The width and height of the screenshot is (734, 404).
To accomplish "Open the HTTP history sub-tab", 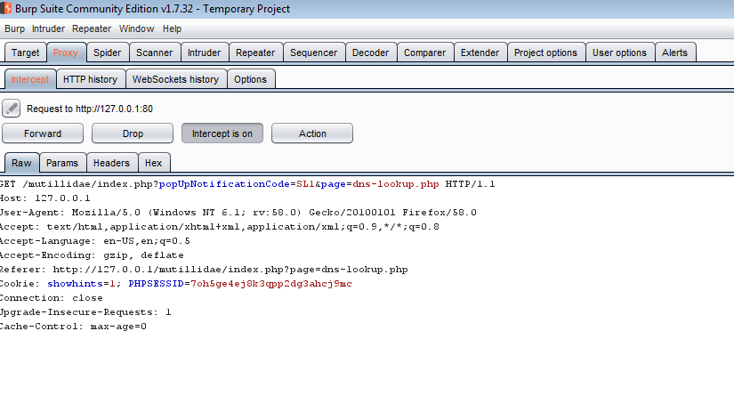I will coord(91,79).
